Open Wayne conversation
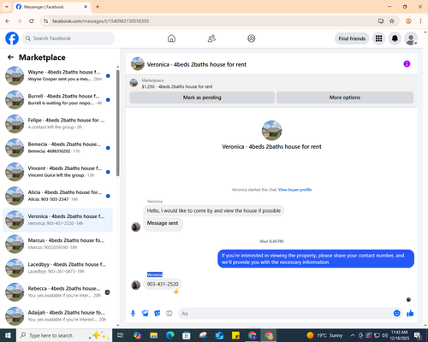Image resolution: width=428 pixels, height=342 pixels. [58, 75]
